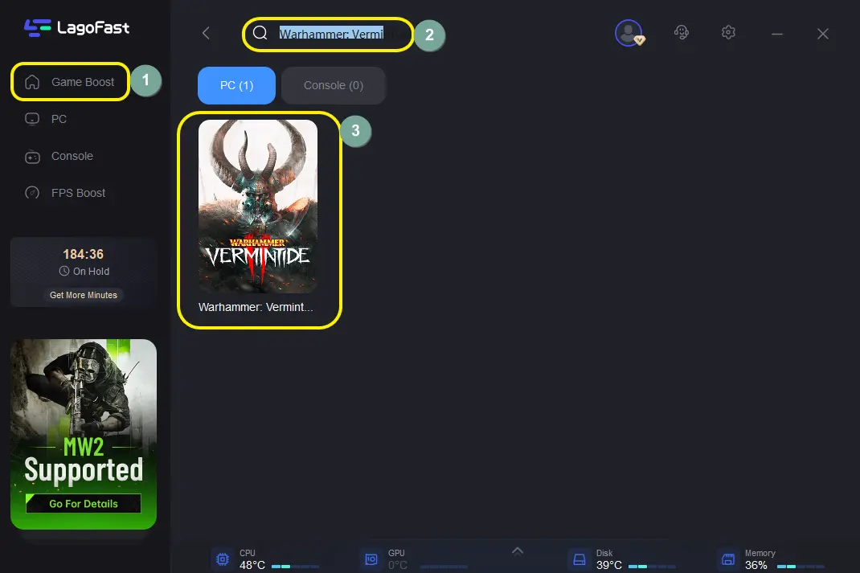The image size is (860, 573).
Task: Click the search magnifier icon
Action: coord(260,34)
